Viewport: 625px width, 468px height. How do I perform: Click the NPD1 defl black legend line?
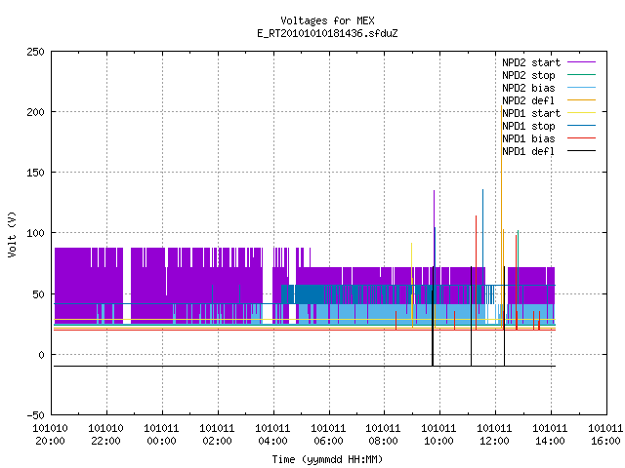(x=581, y=151)
